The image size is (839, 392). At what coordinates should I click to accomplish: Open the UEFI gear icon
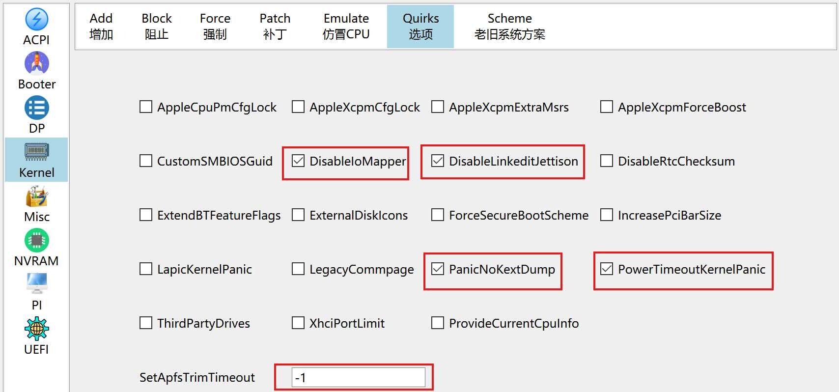[x=36, y=329]
